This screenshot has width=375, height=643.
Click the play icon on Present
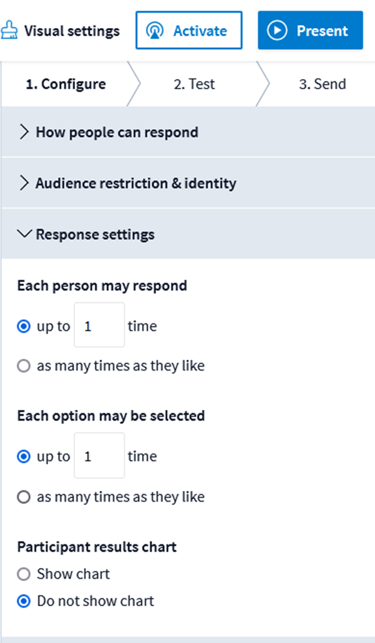[277, 31]
